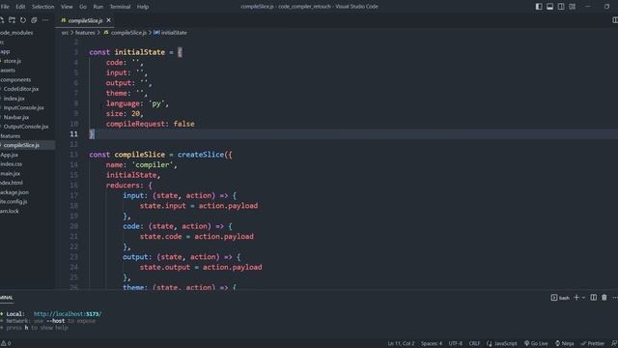Open index.css file

[x=11, y=163]
